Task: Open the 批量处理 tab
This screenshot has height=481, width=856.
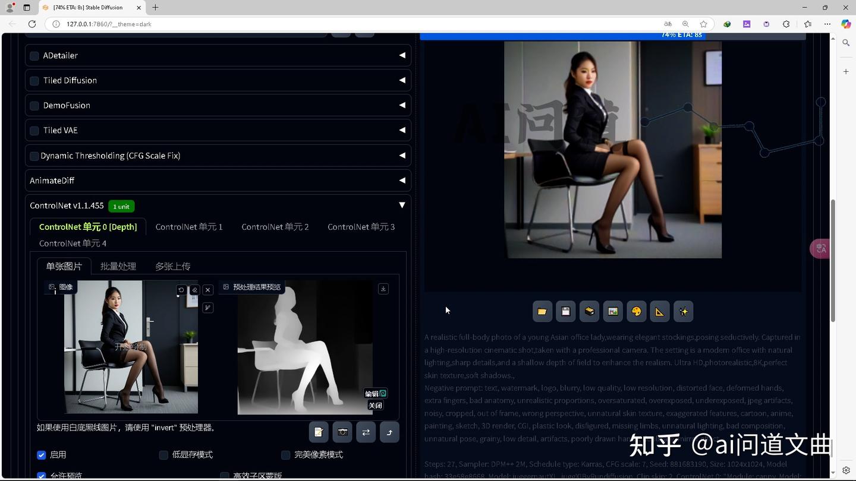Action: [118, 266]
